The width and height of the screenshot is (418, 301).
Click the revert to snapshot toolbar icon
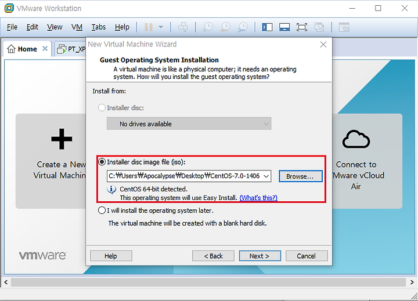[225, 27]
